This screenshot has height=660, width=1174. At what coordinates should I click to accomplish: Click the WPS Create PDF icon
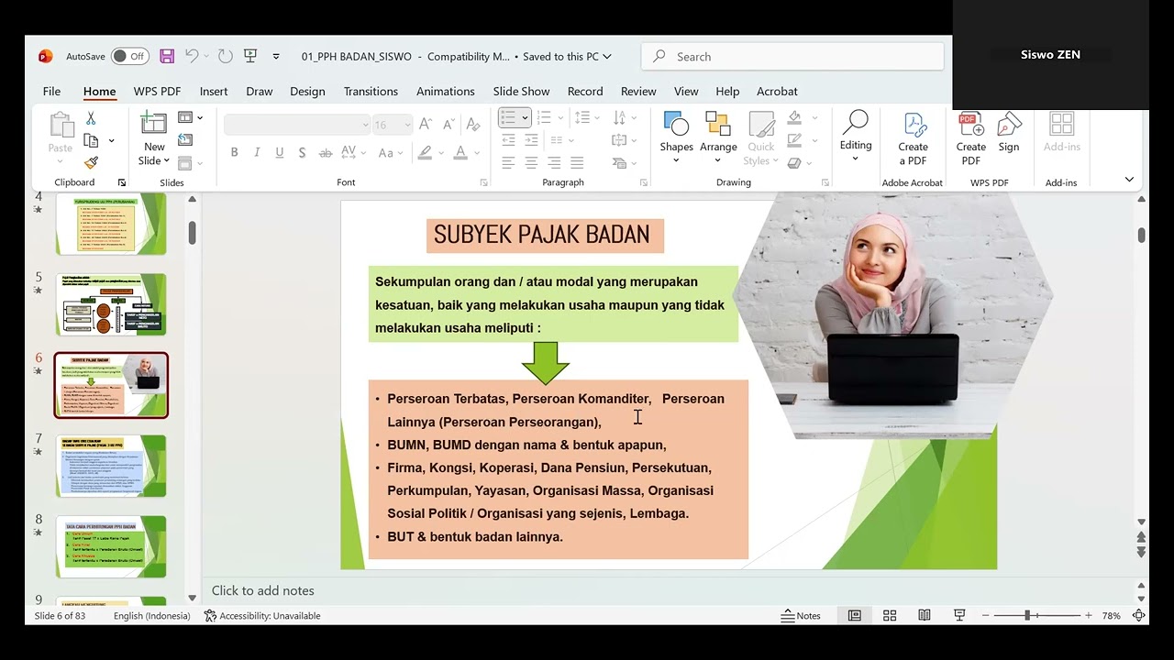tap(970, 125)
